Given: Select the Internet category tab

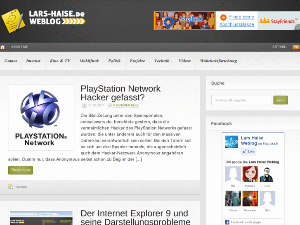Looking at the screenshot, I should 33,61.
